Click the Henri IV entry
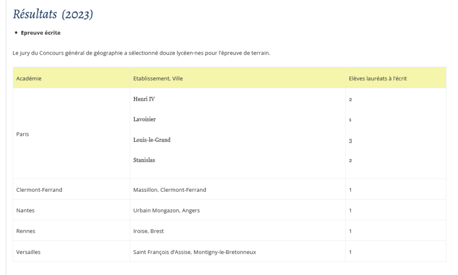The image size is (458, 275). pos(144,99)
